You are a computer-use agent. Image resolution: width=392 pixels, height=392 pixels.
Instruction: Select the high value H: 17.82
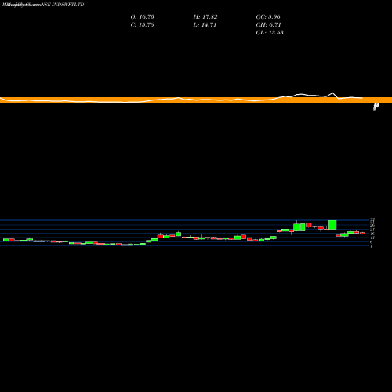pyautogui.click(x=205, y=17)
